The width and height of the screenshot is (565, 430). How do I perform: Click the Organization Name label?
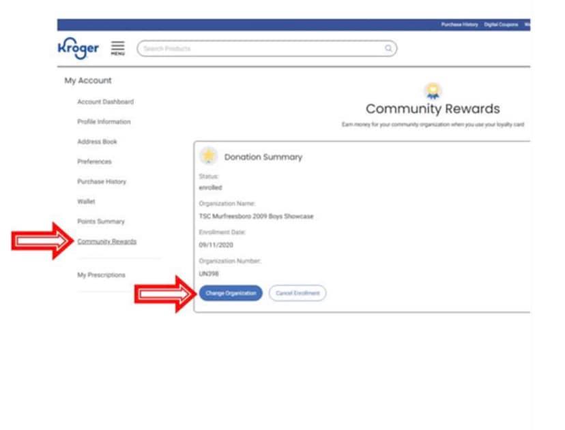(x=227, y=204)
